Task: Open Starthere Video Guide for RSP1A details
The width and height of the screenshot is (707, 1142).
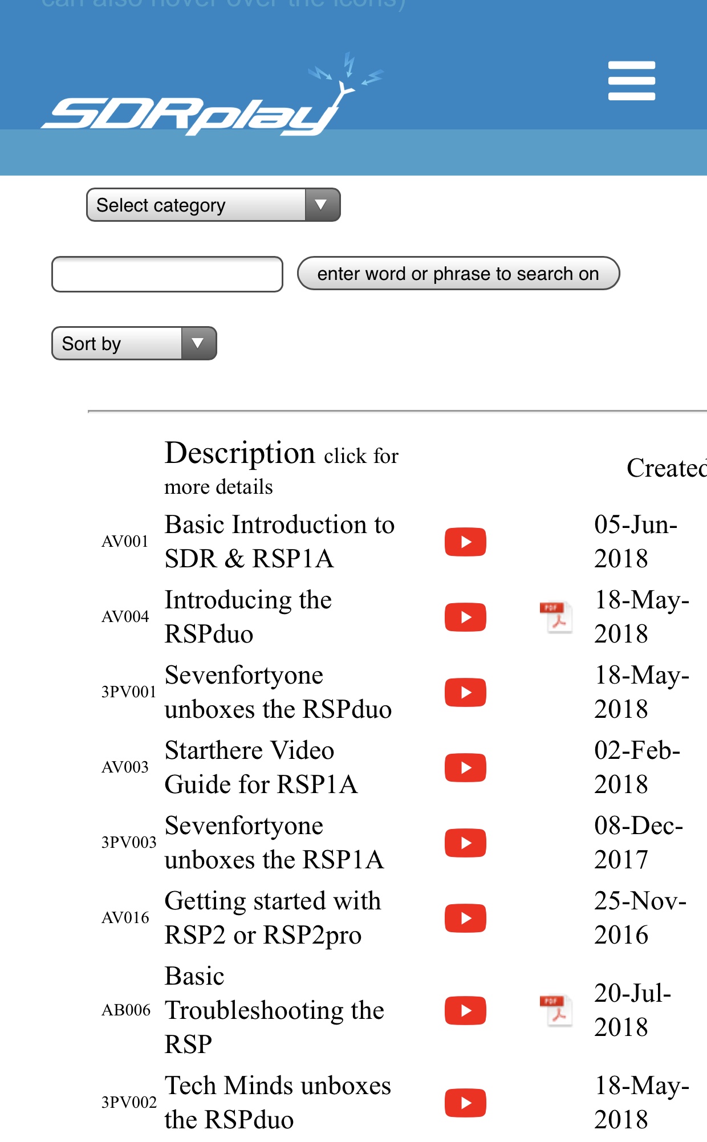Action: coord(261,767)
